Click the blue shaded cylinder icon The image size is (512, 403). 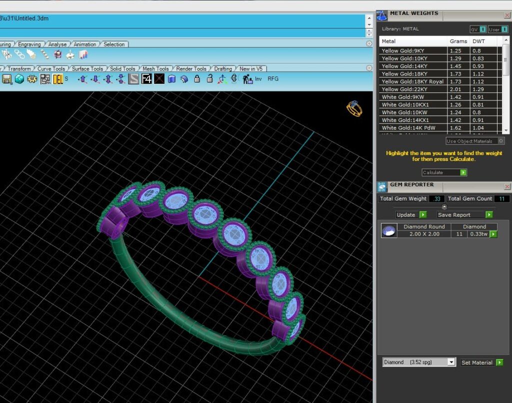tap(172, 79)
